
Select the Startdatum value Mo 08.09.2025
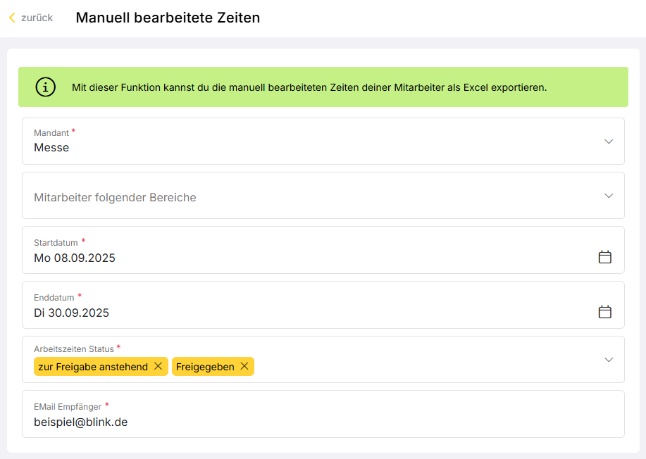[75, 258]
